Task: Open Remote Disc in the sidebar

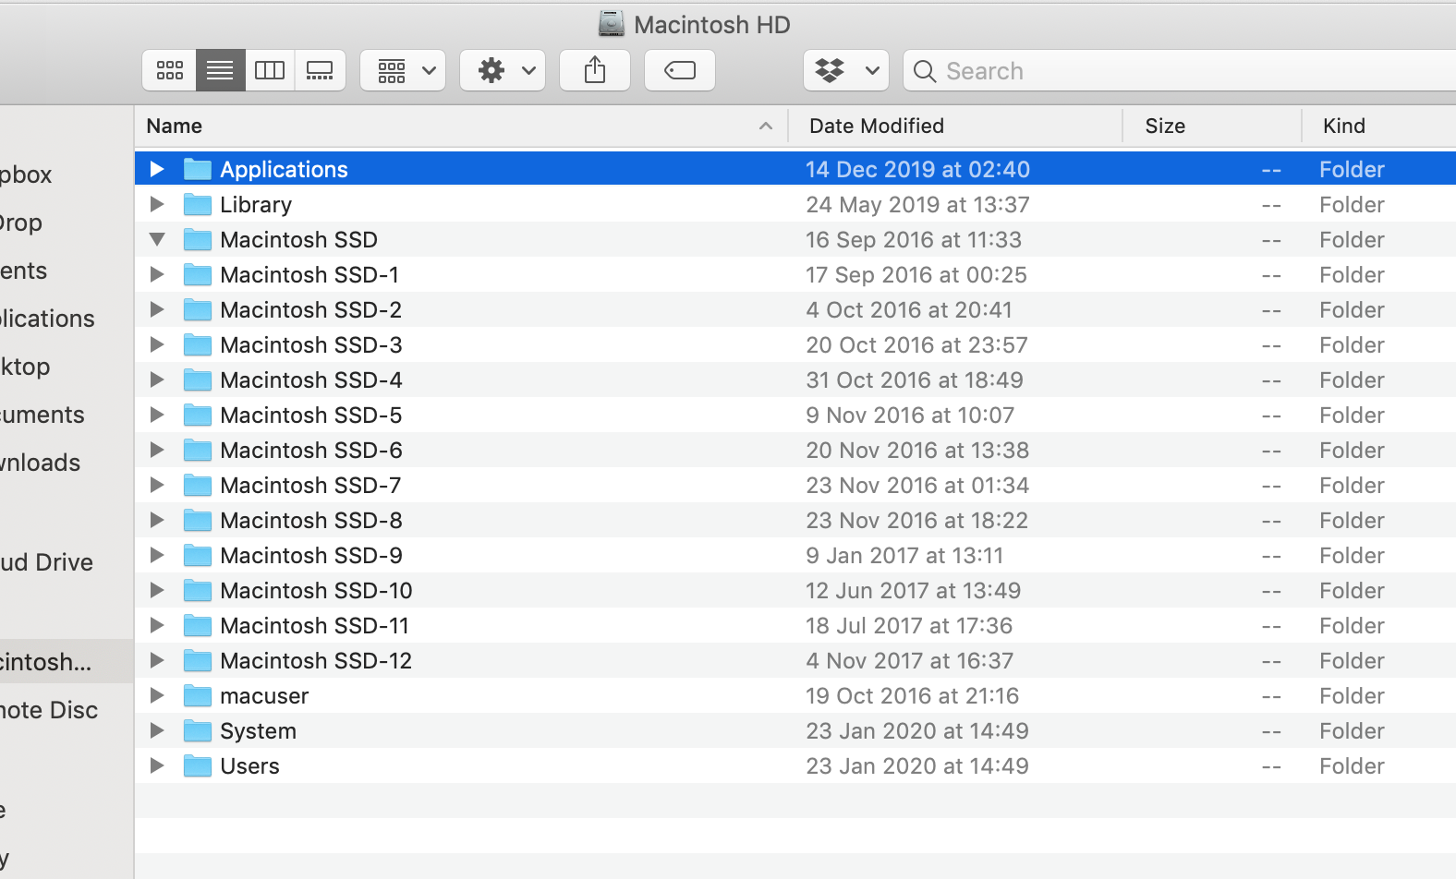Action: (49, 710)
